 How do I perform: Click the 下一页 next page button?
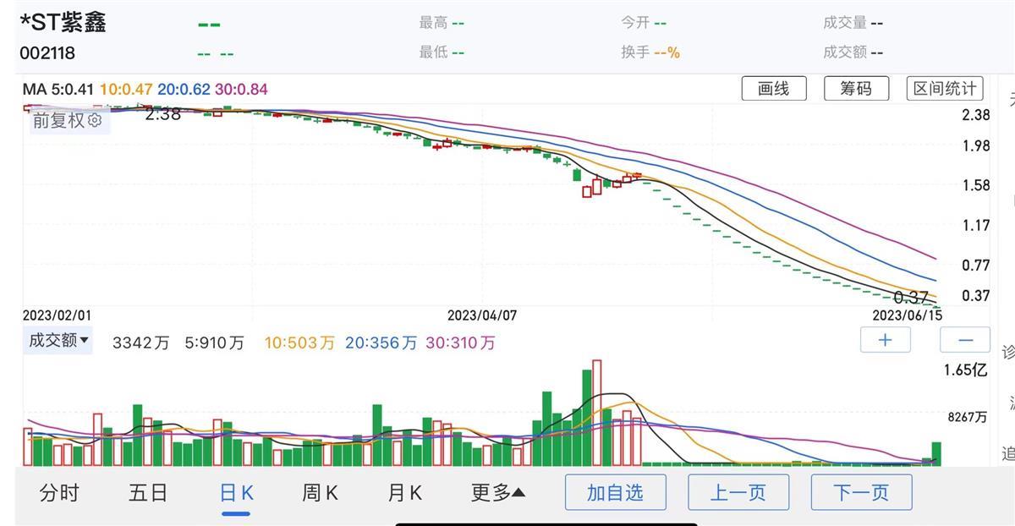click(861, 491)
